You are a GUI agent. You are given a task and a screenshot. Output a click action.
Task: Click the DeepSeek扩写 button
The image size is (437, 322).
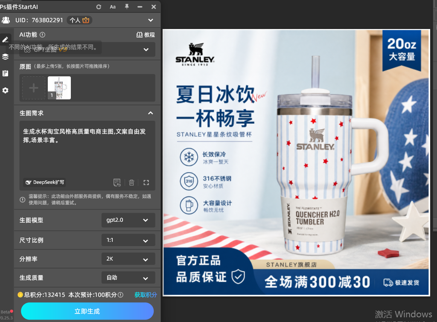coord(44,182)
